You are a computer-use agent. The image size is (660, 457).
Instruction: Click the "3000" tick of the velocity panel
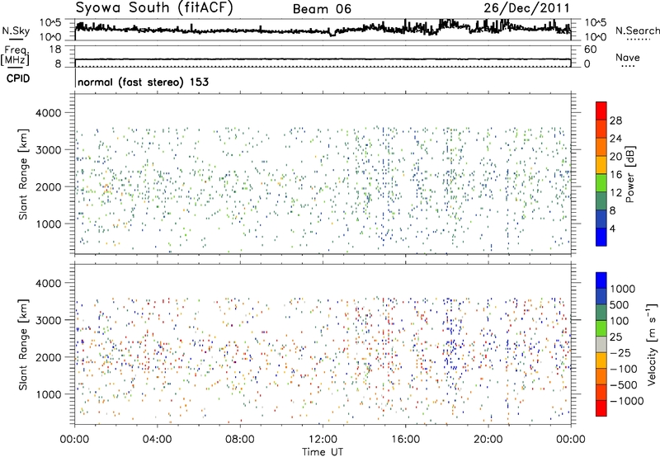click(x=48, y=320)
